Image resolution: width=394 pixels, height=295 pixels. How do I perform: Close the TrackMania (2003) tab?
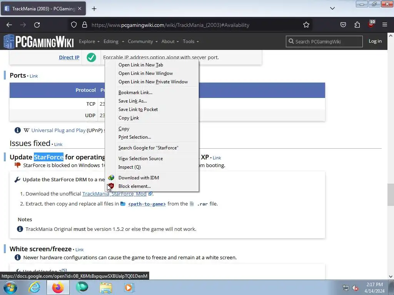[80, 8]
